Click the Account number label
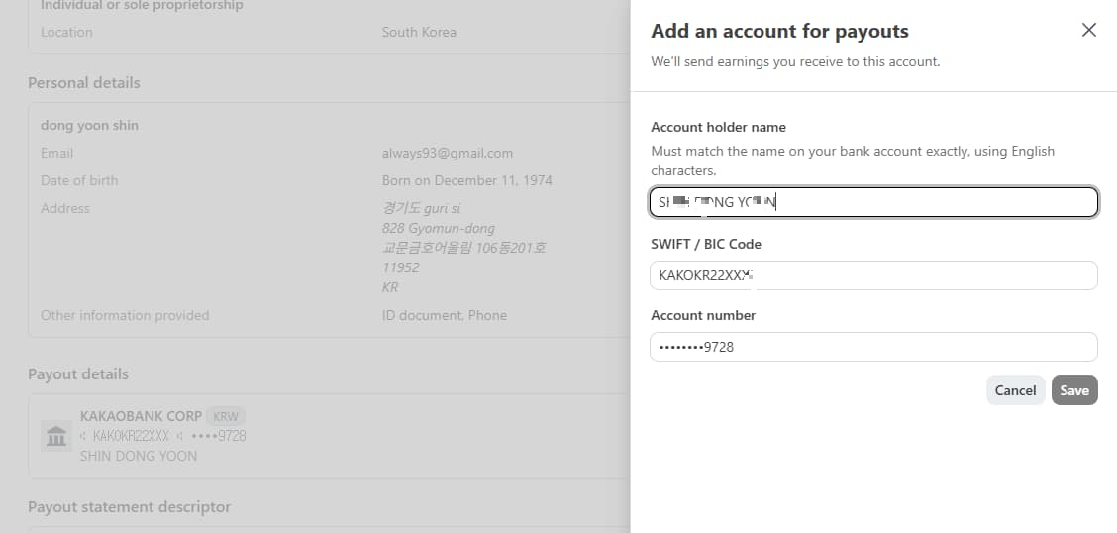The height and width of the screenshot is (533, 1117). point(703,316)
